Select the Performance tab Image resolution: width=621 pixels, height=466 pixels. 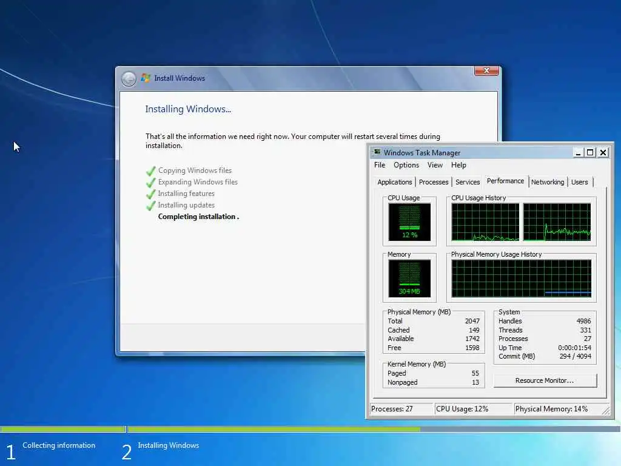pyautogui.click(x=505, y=181)
